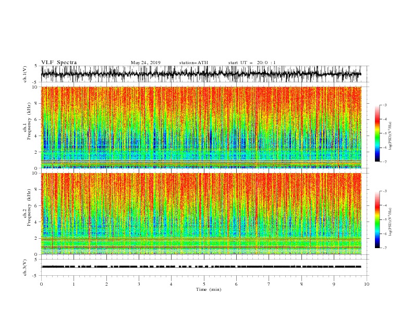Click the "2" kHz tick on ch.2 frequency axis
Viewport: 413px width, 319px height.
37,238
